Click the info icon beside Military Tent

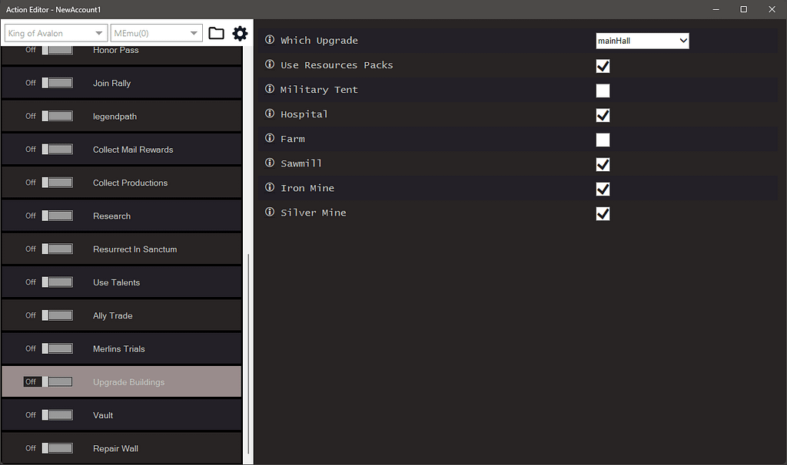(268, 89)
